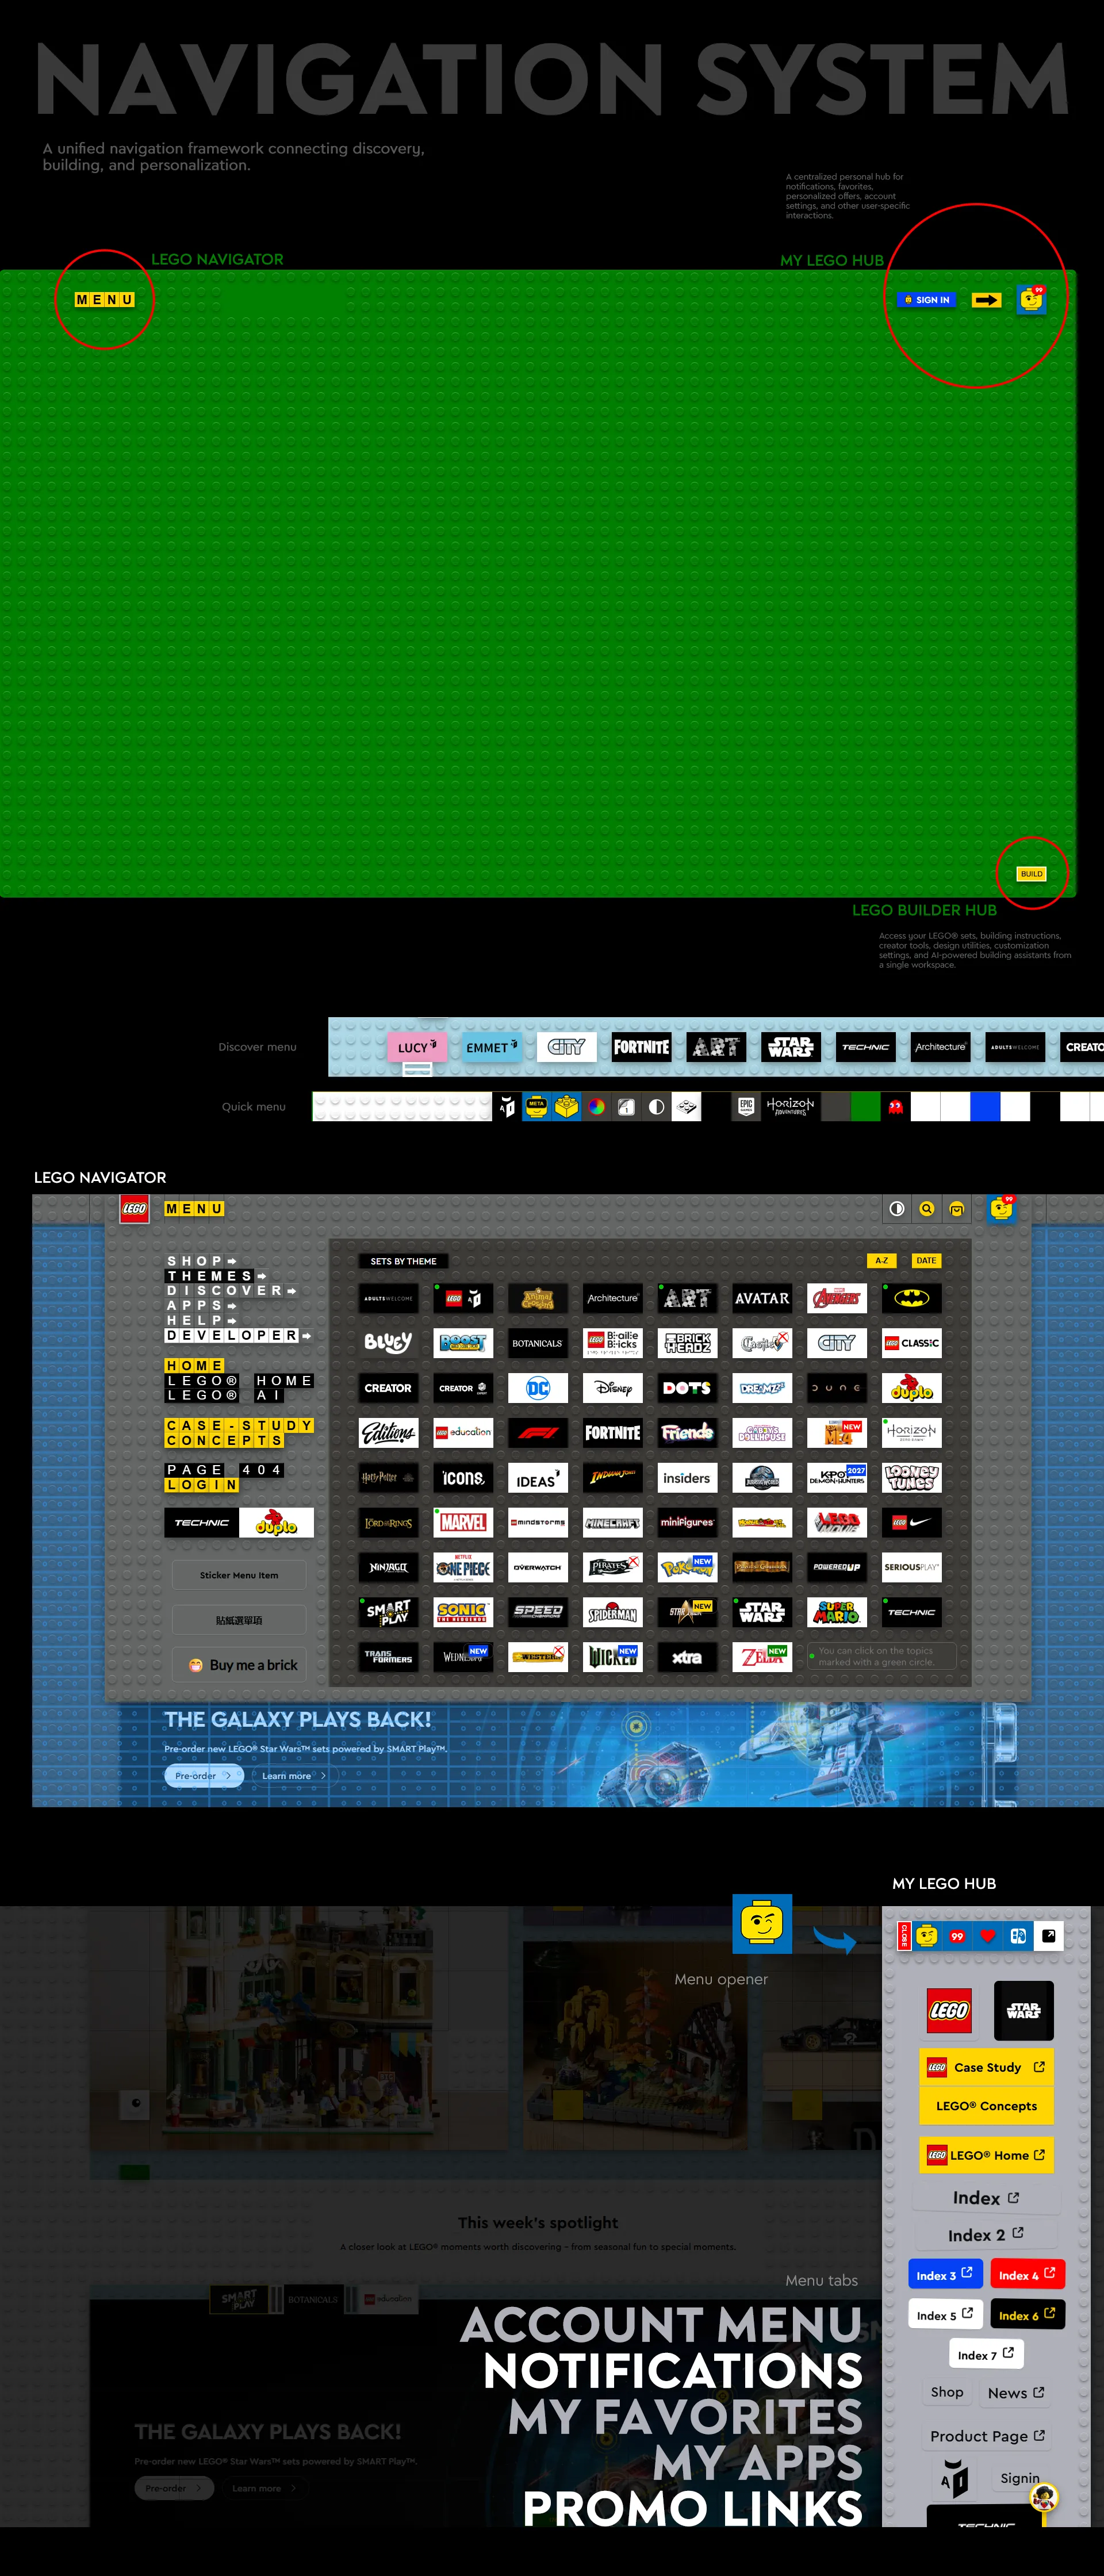Go to CASE-STUDY link in Navigator
The image size is (1104, 2576).
(239, 1426)
